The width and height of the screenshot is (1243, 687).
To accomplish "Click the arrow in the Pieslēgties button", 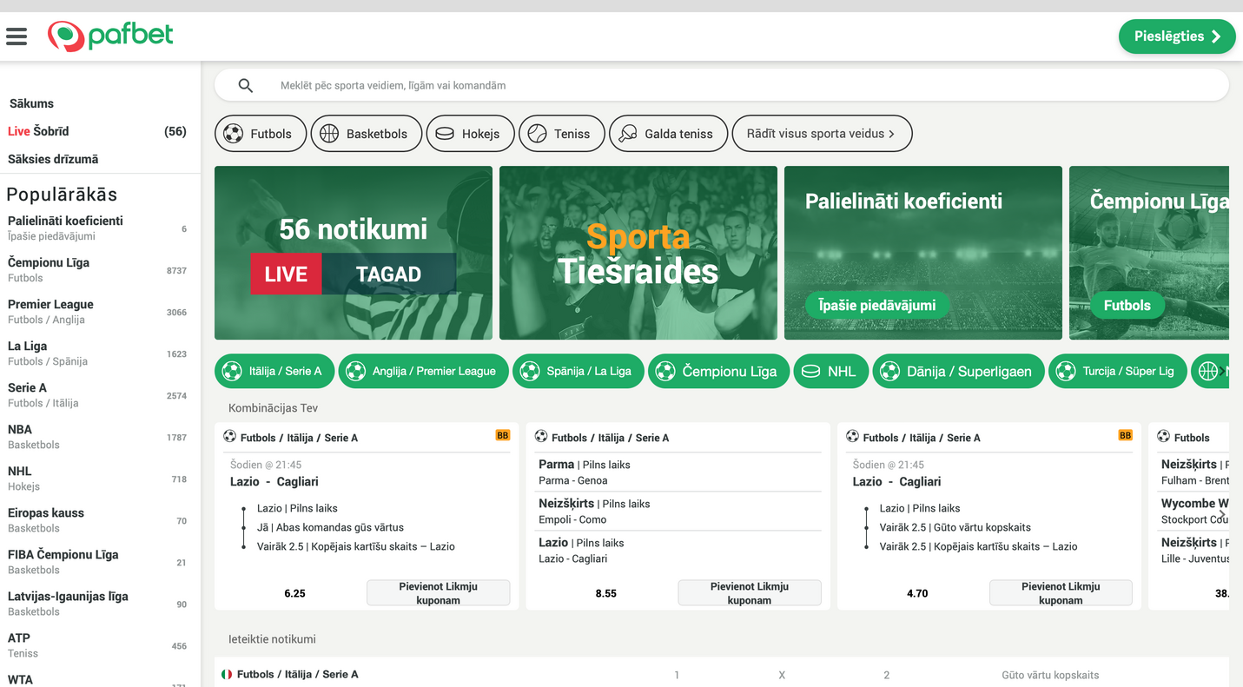I will pyautogui.click(x=1216, y=36).
